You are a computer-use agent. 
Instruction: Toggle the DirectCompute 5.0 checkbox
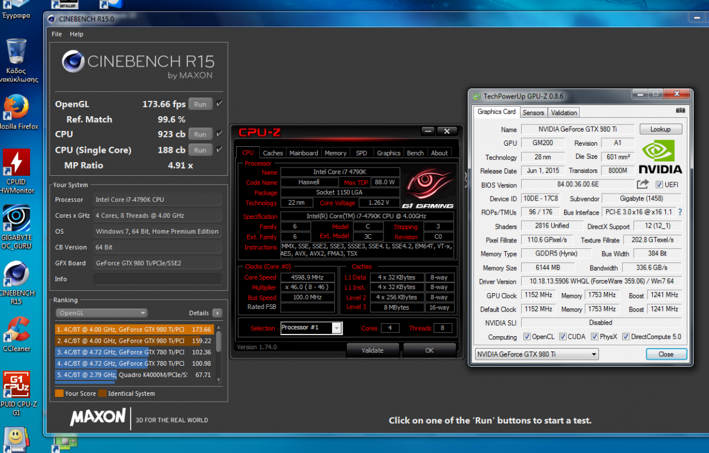pos(626,337)
